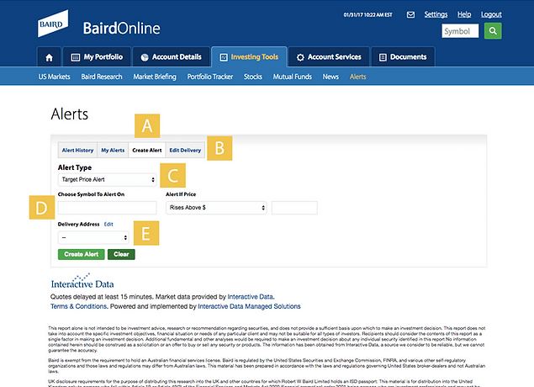Click the green Create Alert button
Viewport: 534px width, 387px height.
[81, 254]
